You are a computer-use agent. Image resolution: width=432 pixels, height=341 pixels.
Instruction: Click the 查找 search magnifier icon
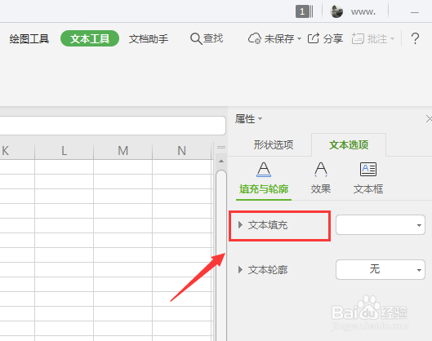coord(196,38)
